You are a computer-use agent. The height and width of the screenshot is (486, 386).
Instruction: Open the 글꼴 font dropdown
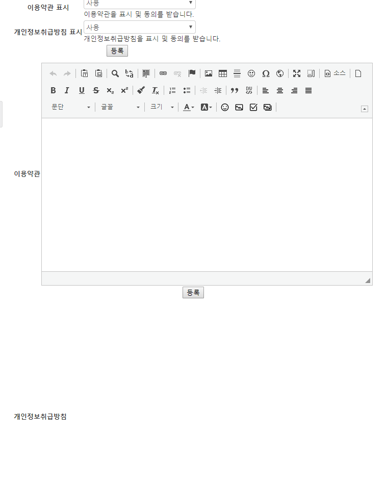(120, 107)
